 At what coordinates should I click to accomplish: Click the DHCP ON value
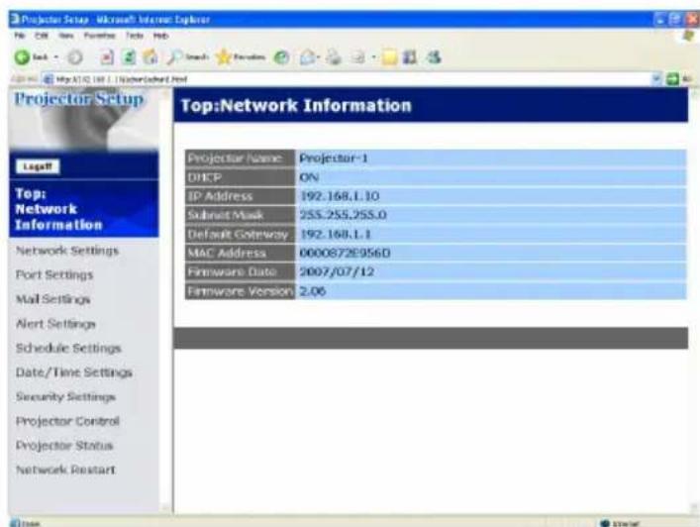(x=309, y=177)
